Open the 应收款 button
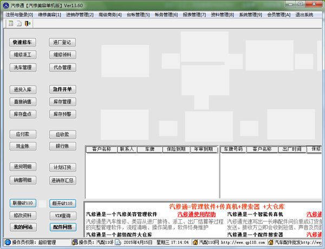Viewport: 325px width, 249px height. coord(63,134)
